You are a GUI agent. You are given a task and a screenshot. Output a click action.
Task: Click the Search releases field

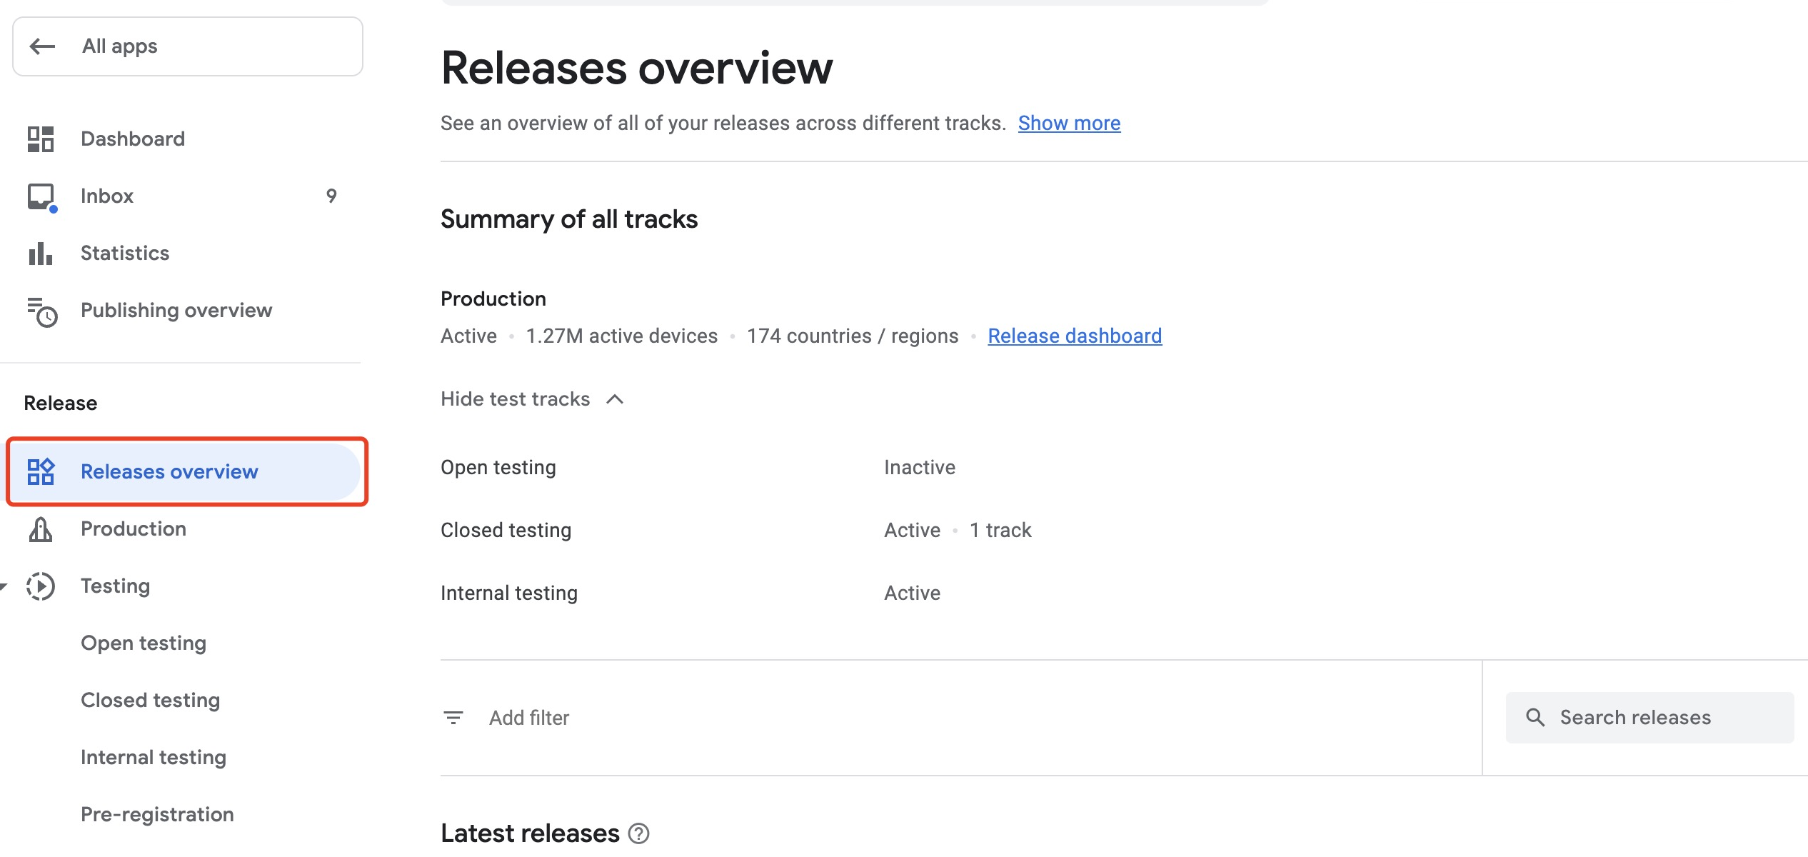pyautogui.click(x=1649, y=717)
